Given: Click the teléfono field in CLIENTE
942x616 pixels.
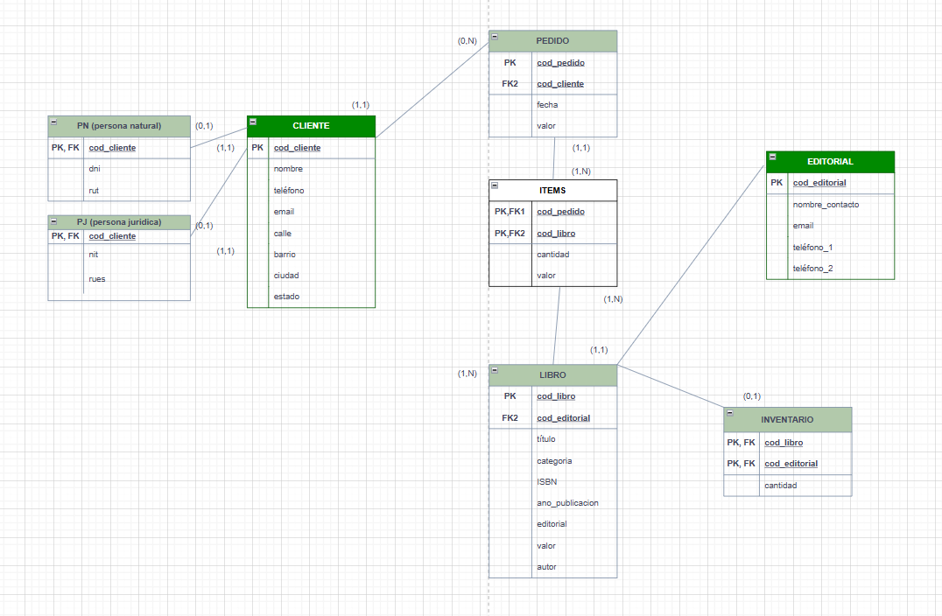Looking at the screenshot, I should tap(289, 191).
